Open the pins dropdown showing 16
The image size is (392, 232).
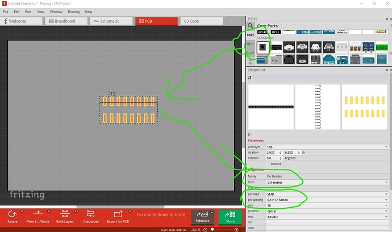[x=327, y=205]
